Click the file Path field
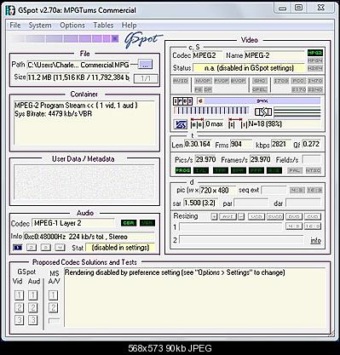340x355 pixels. click(78, 65)
